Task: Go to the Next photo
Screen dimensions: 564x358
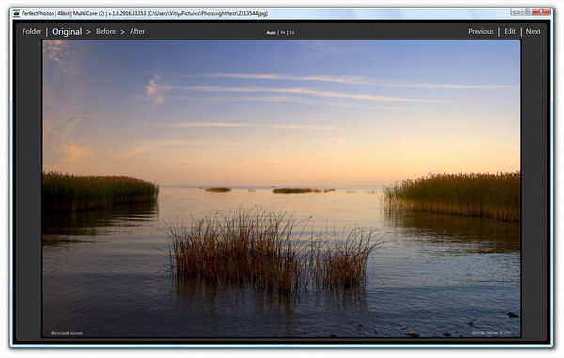Action: point(533,32)
